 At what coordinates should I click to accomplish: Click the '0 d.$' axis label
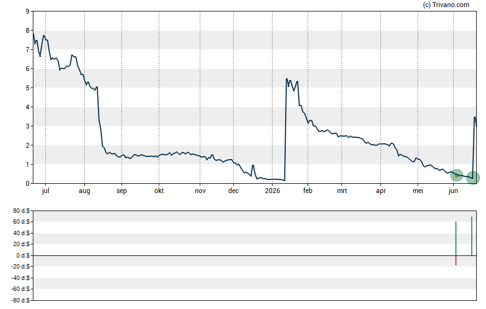point(23,255)
